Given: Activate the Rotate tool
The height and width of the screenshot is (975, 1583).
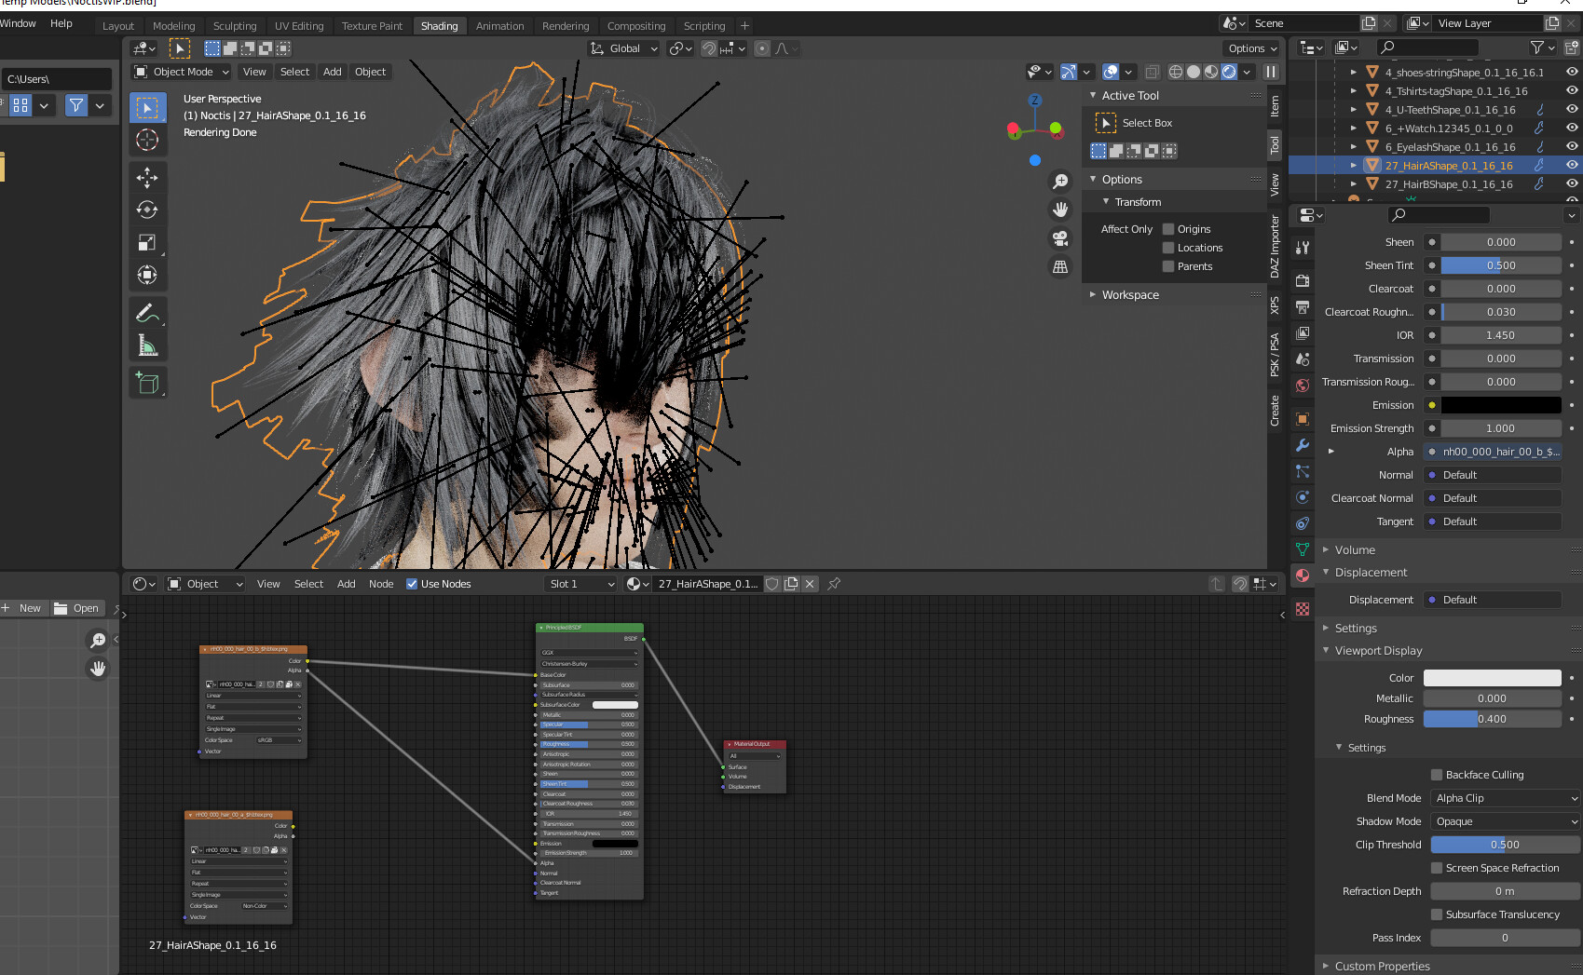Looking at the screenshot, I should 147,210.
